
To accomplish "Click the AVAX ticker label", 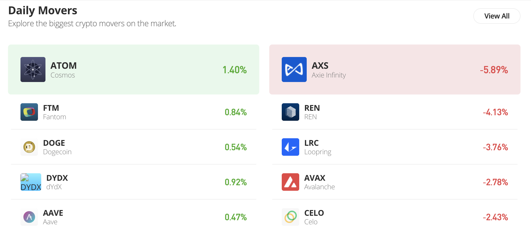I will [x=315, y=178].
